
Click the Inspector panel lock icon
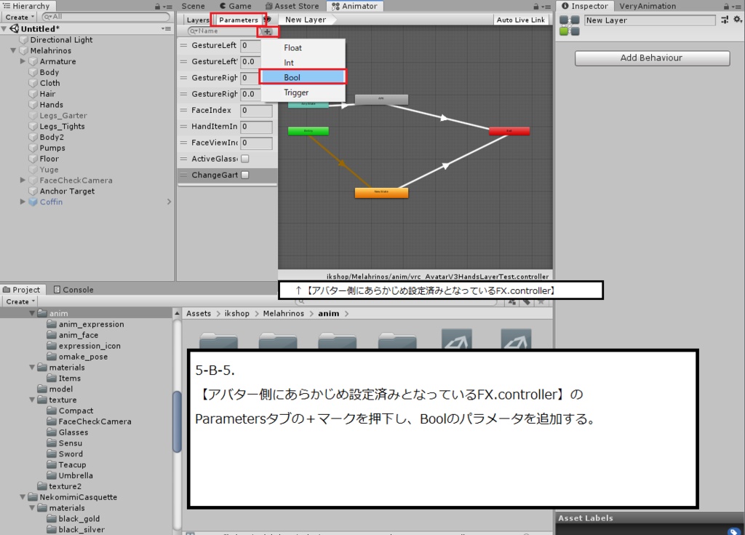725,6
